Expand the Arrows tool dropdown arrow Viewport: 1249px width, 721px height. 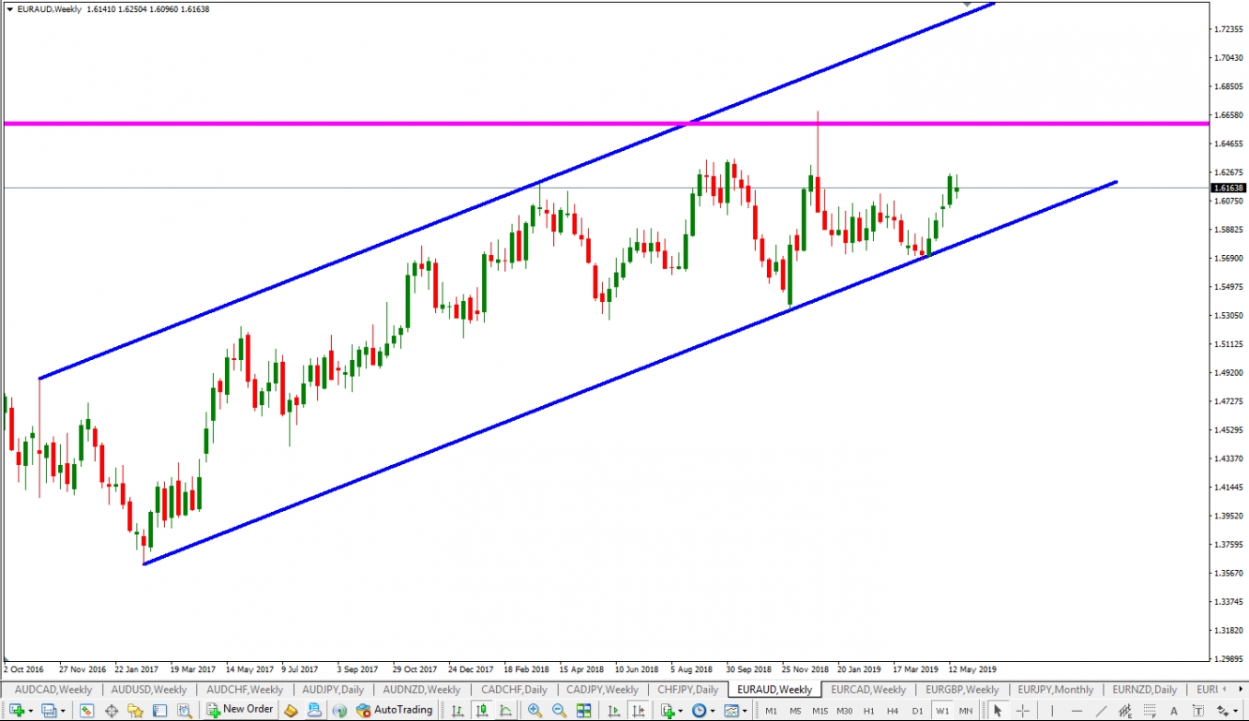1235,711
